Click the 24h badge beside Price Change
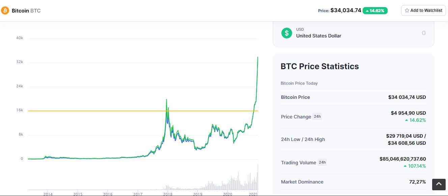448x196 pixels. click(x=317, y=117)
